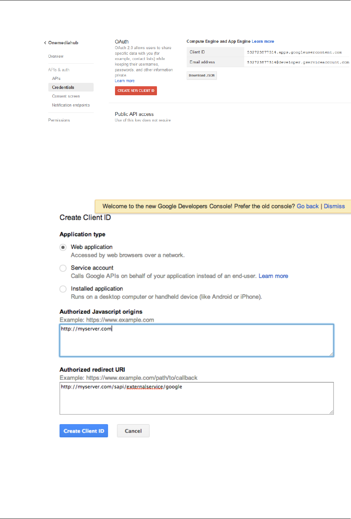Go to Credentials in the sidebar
The width and height of the screenshot is (351, 519).
click(x=63, y=87)
